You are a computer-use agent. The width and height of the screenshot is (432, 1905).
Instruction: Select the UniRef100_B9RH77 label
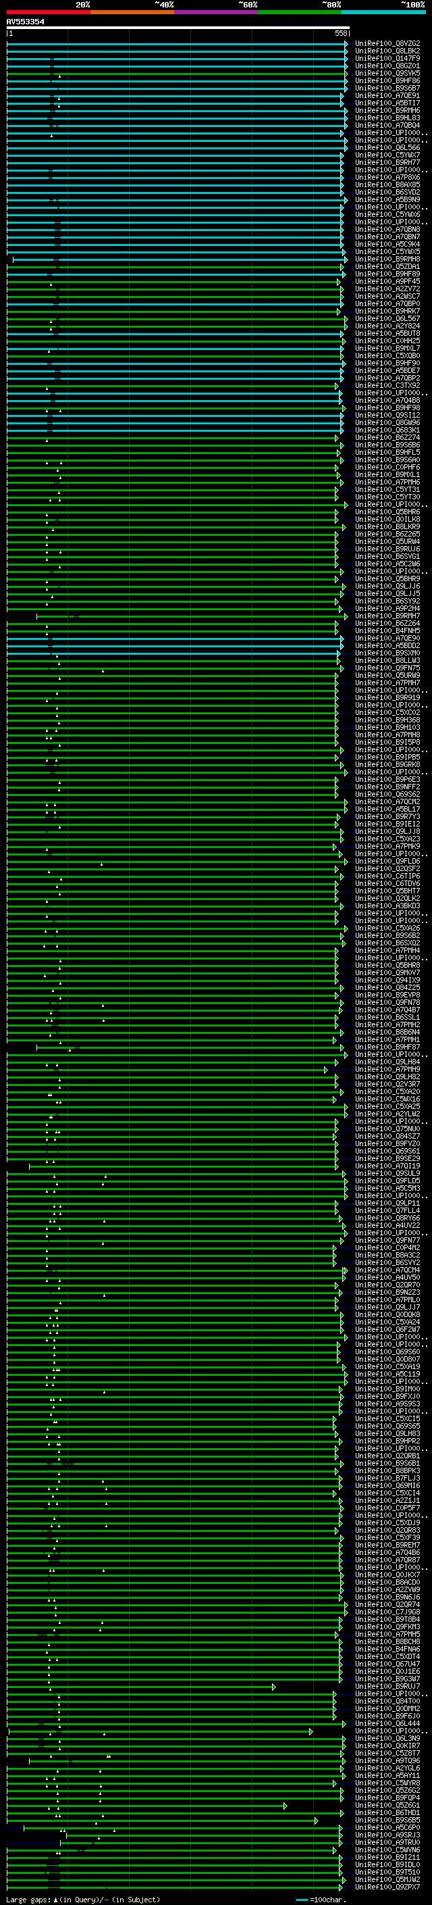pyautogui.click(x=387, y=163)
